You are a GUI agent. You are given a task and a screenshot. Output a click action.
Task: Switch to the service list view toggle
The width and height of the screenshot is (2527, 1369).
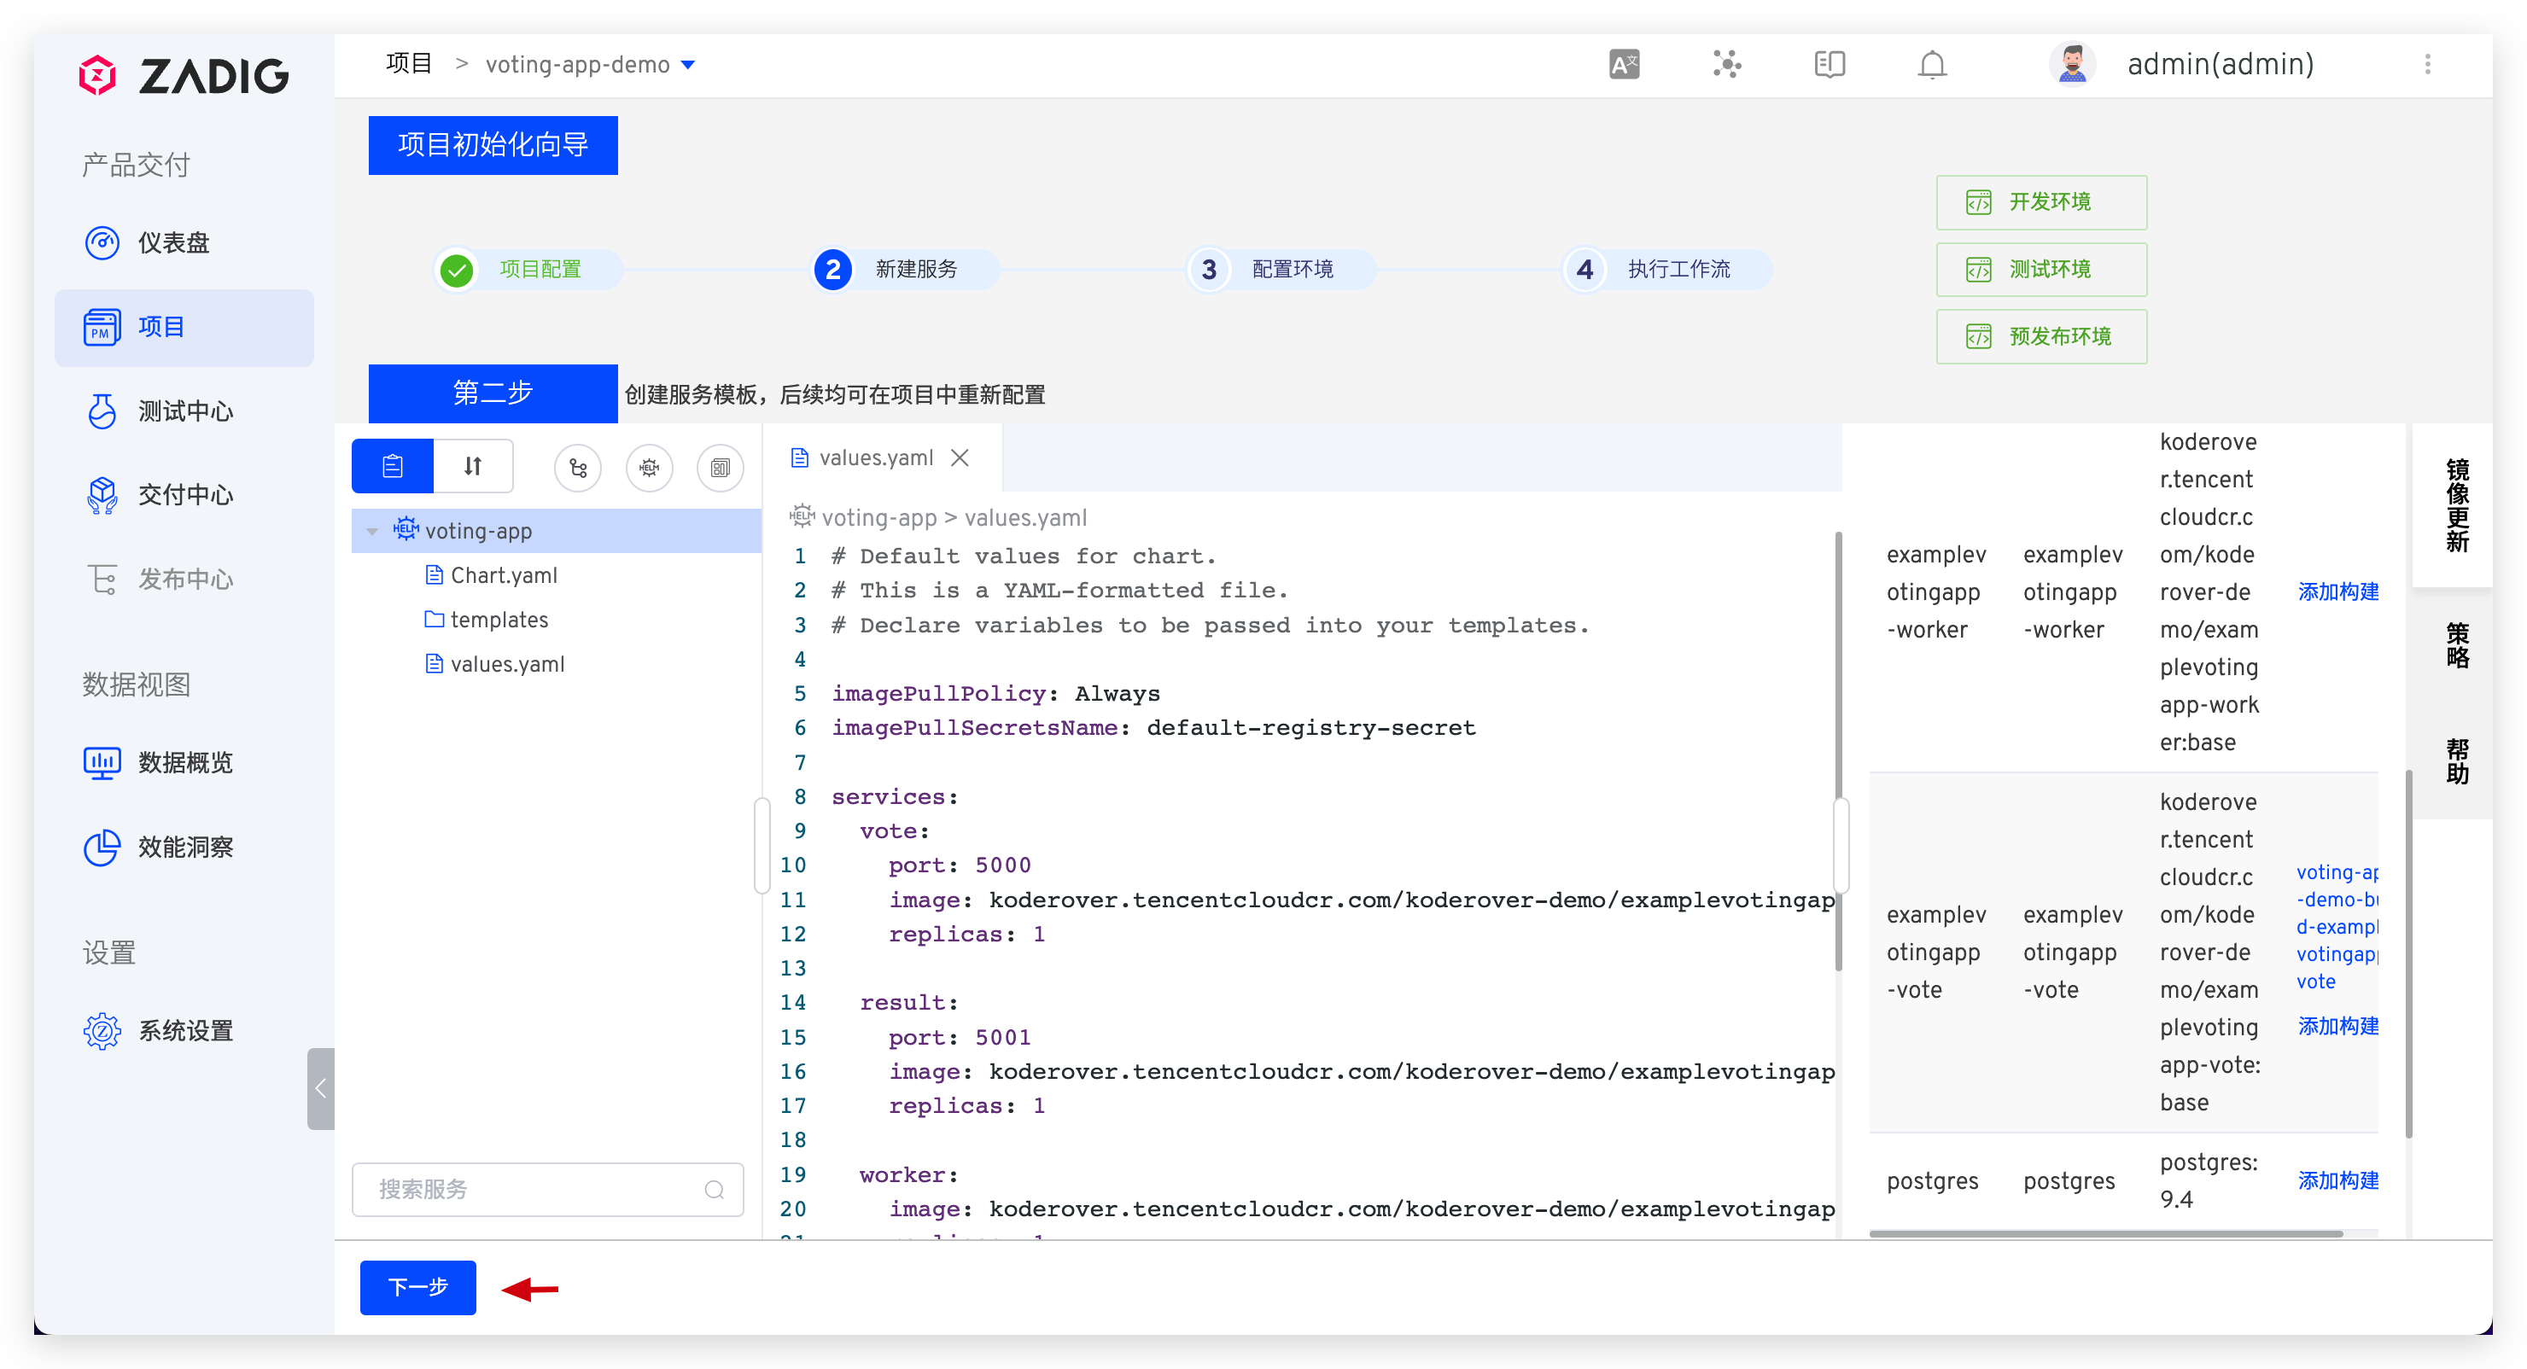tap(393, 466)
